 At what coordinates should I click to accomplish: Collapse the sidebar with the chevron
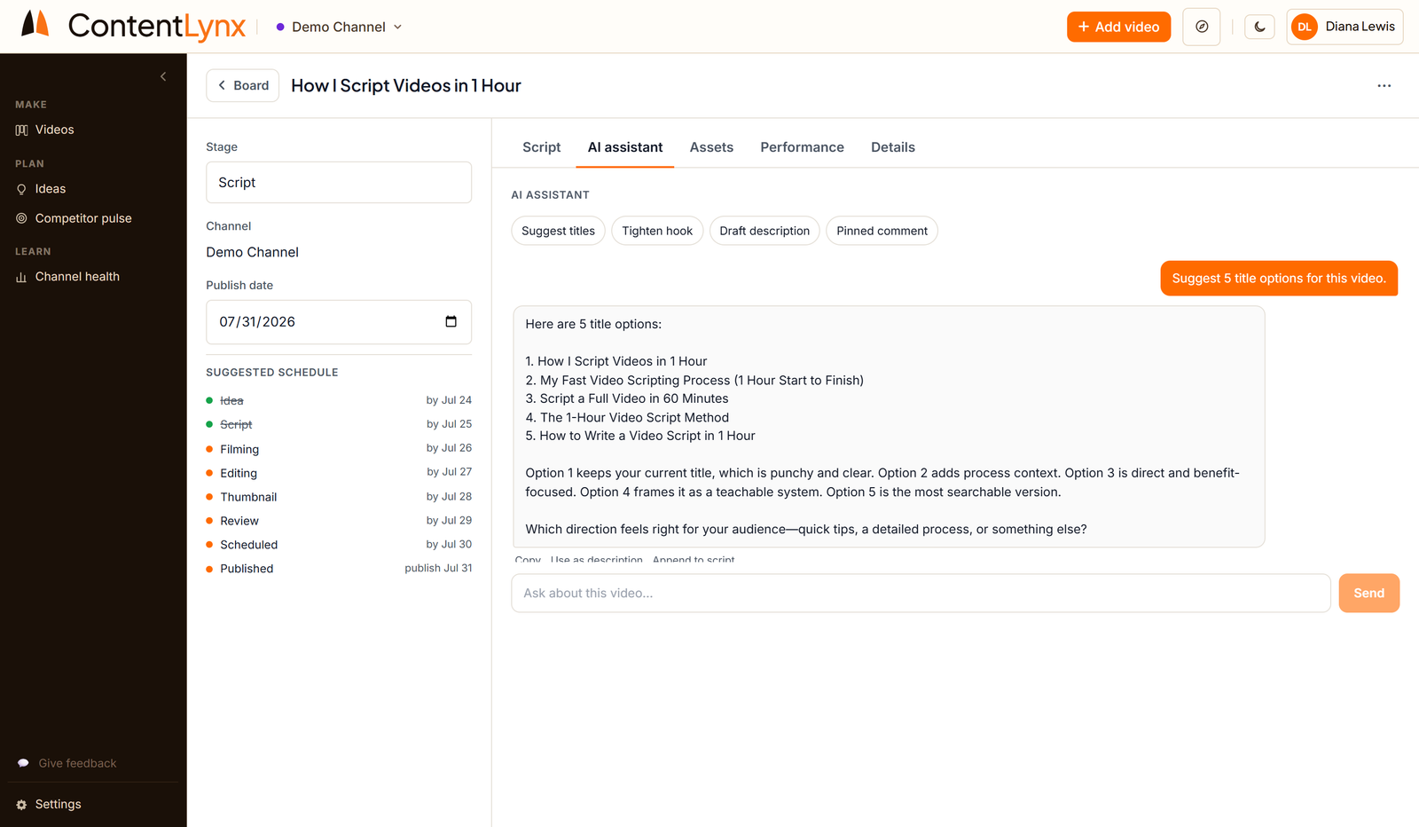(163, 76)
